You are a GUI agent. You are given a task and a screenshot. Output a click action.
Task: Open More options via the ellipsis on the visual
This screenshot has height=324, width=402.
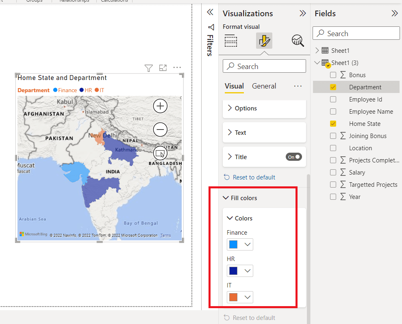[176, 68]
